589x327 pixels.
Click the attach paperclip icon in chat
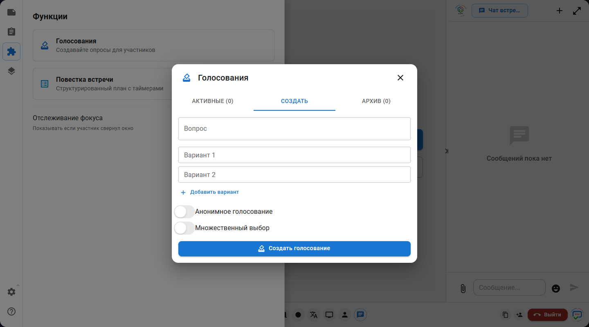(463, 288)
